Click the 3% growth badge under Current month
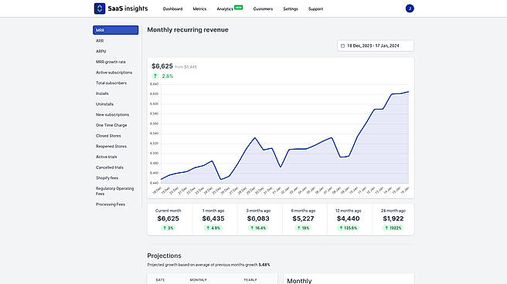The image size is (507, 284). click(168, 228)
